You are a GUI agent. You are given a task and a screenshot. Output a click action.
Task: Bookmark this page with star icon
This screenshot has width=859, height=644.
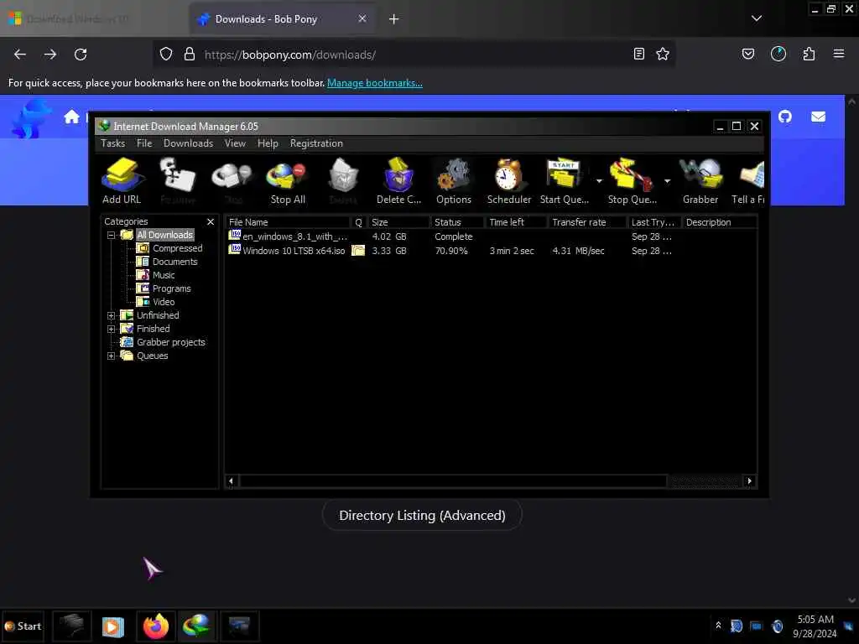pos(663,54)
